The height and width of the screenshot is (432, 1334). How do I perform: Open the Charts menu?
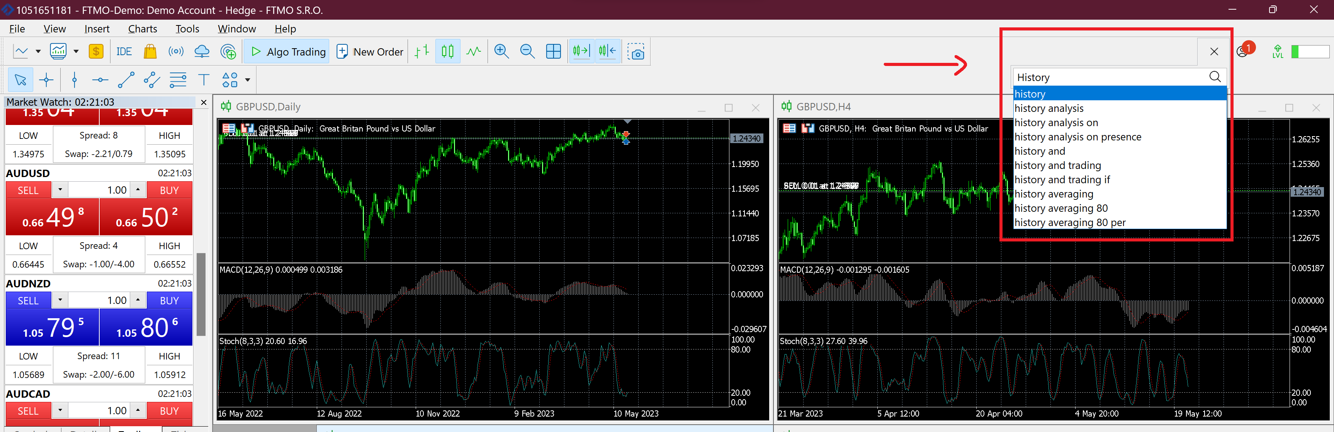click(x=143, y=29)
